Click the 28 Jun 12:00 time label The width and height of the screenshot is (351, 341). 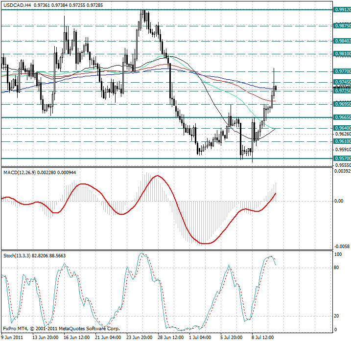click(170, 337)
